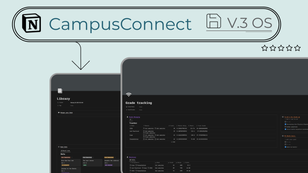Click Add a new to-do button
This screenshot has height=173, width=308.
pyautogui.click(x=291, y=119)
